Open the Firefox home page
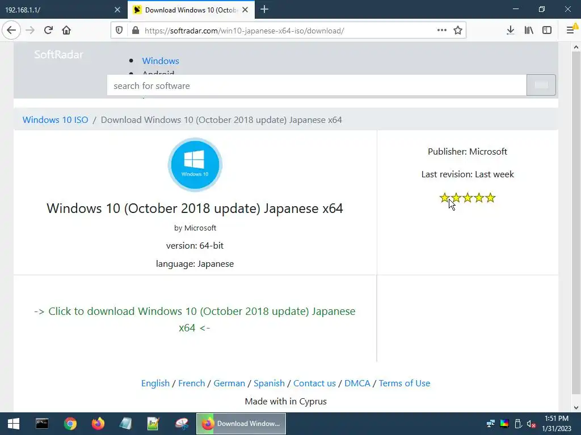The width and height of the screenshot is (581, 435). [66, 31]
